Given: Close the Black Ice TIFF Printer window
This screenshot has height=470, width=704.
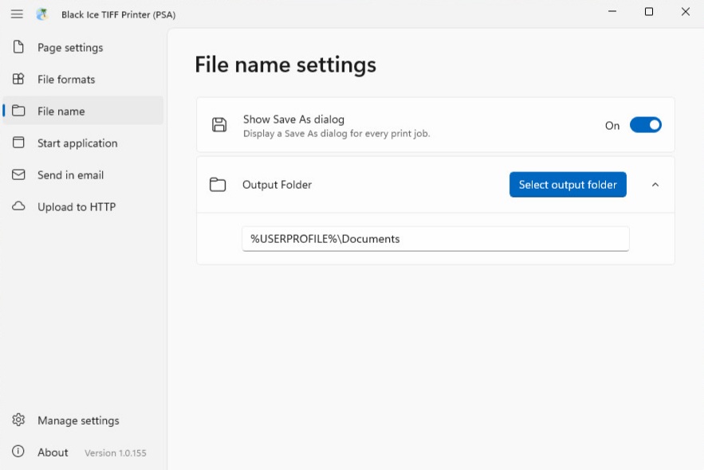Looking at the screenshot, I should coord(685,12).
